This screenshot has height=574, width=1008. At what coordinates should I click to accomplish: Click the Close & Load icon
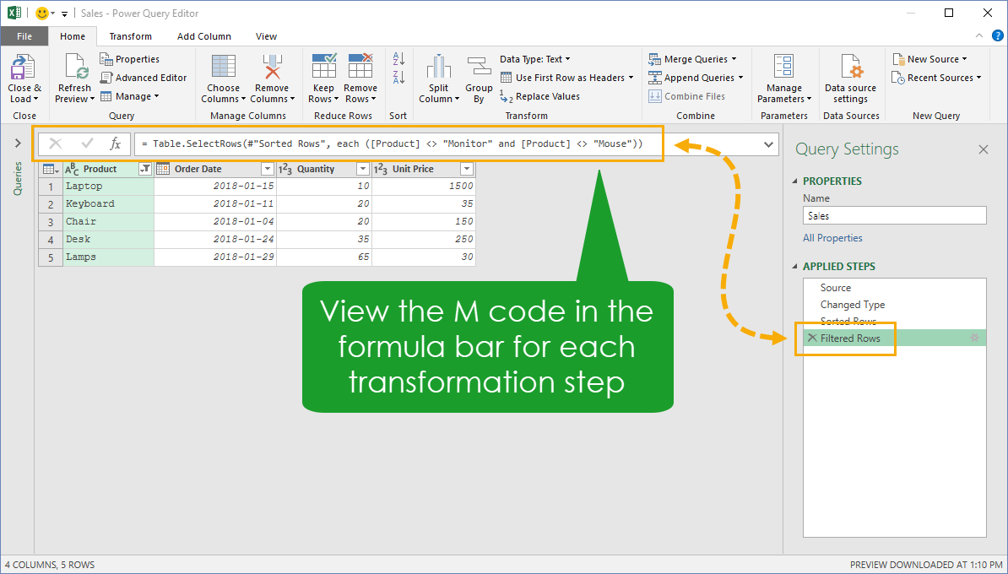(x=24, y=68)
